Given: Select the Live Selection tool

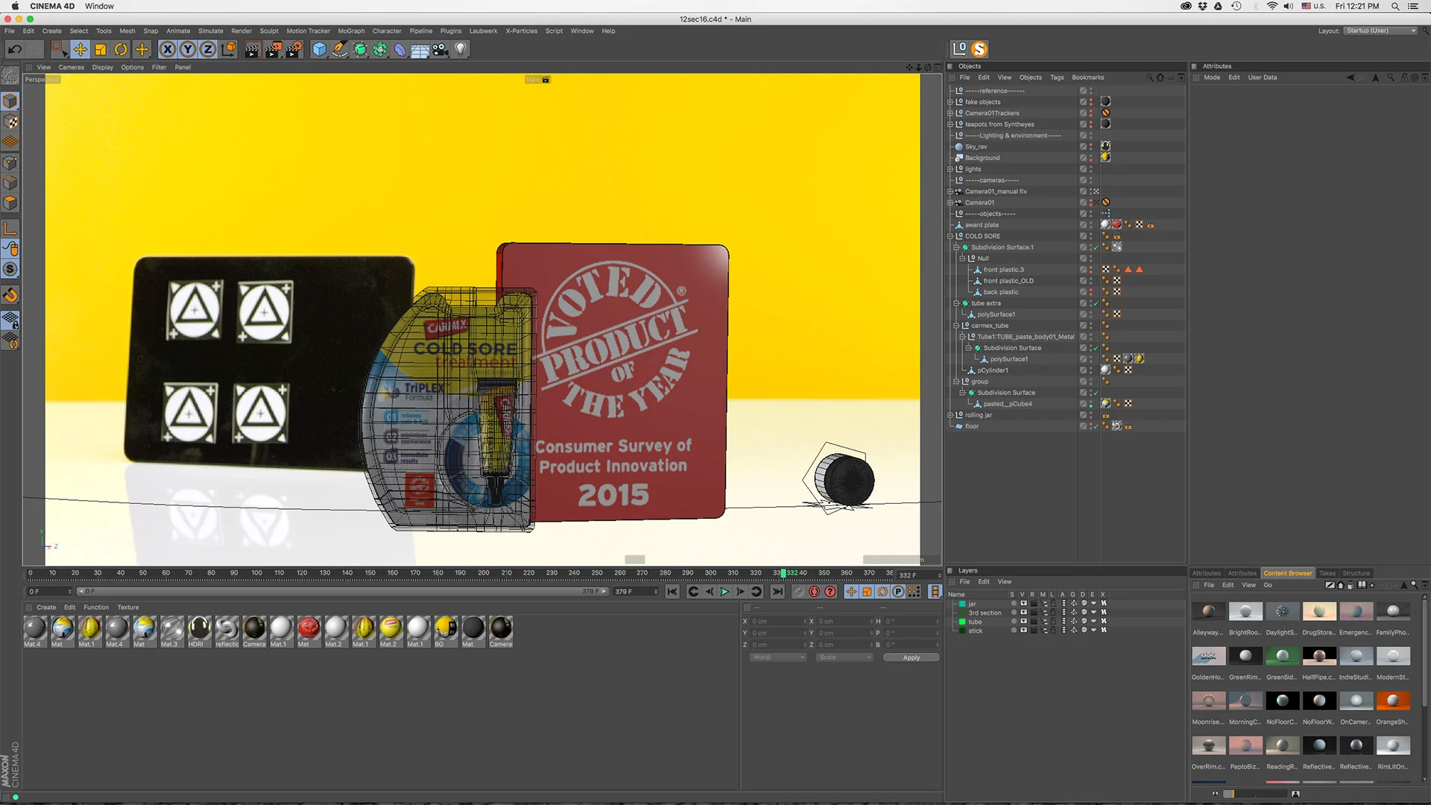Looking at the screenshot, I should point(59,49).
